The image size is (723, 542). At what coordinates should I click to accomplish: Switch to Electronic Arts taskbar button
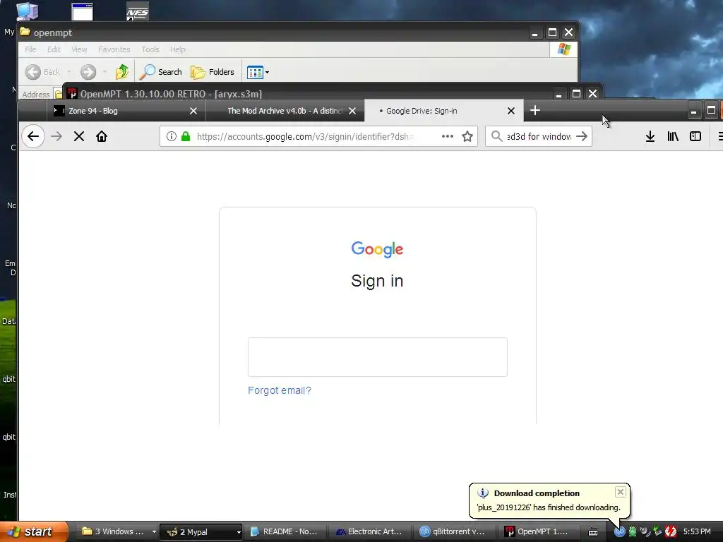click(370, 531)
